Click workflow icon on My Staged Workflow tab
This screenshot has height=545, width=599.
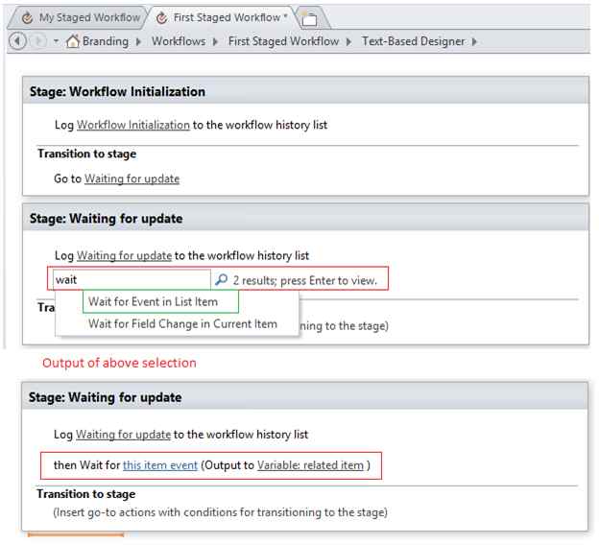[27, 18]
